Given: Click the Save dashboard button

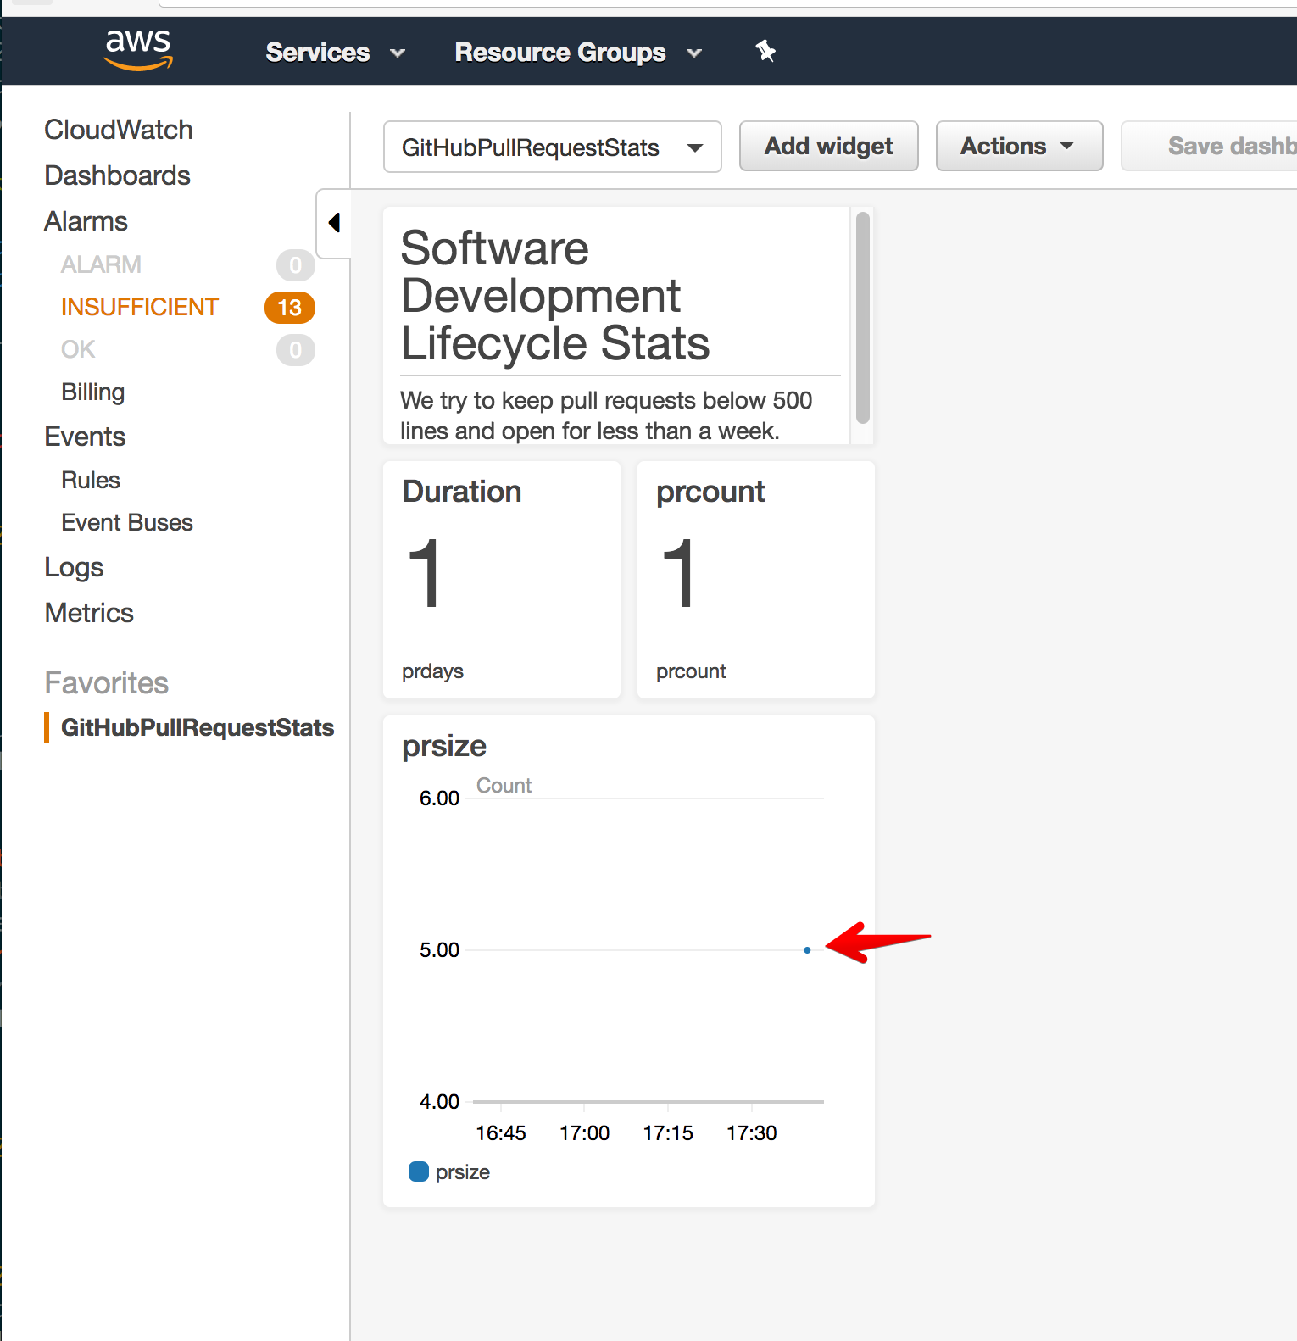Looking at the screenshot, I should point(1209,146).
